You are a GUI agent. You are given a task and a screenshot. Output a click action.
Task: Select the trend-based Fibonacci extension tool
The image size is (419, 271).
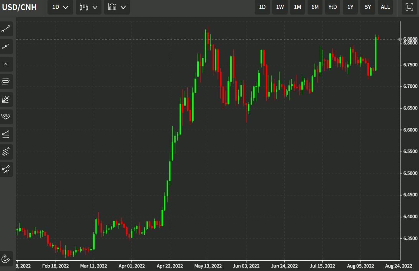coord(6,134)
